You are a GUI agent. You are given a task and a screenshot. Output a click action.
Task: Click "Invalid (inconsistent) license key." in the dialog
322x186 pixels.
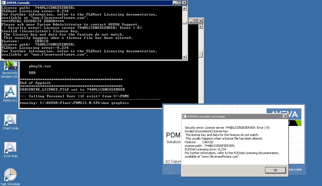pyautogui.click(x=207, y=131)
